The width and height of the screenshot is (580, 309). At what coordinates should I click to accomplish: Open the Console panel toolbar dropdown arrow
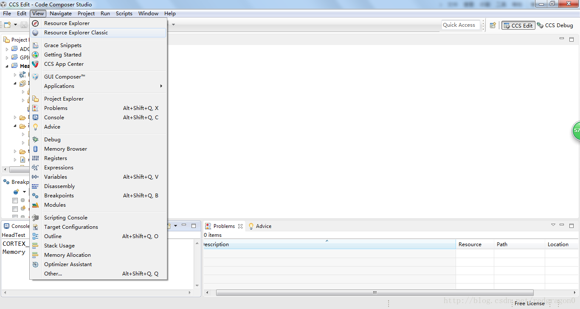[x=175, y=226]
